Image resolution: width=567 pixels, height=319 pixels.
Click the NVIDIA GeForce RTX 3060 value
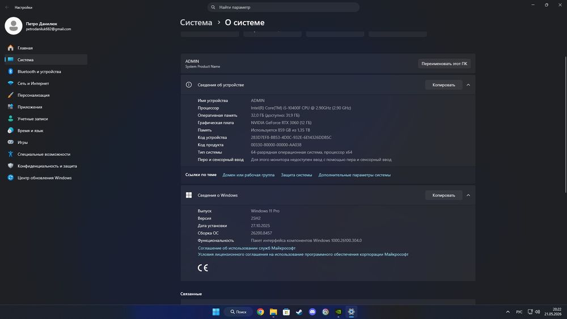tap(281, 122)
